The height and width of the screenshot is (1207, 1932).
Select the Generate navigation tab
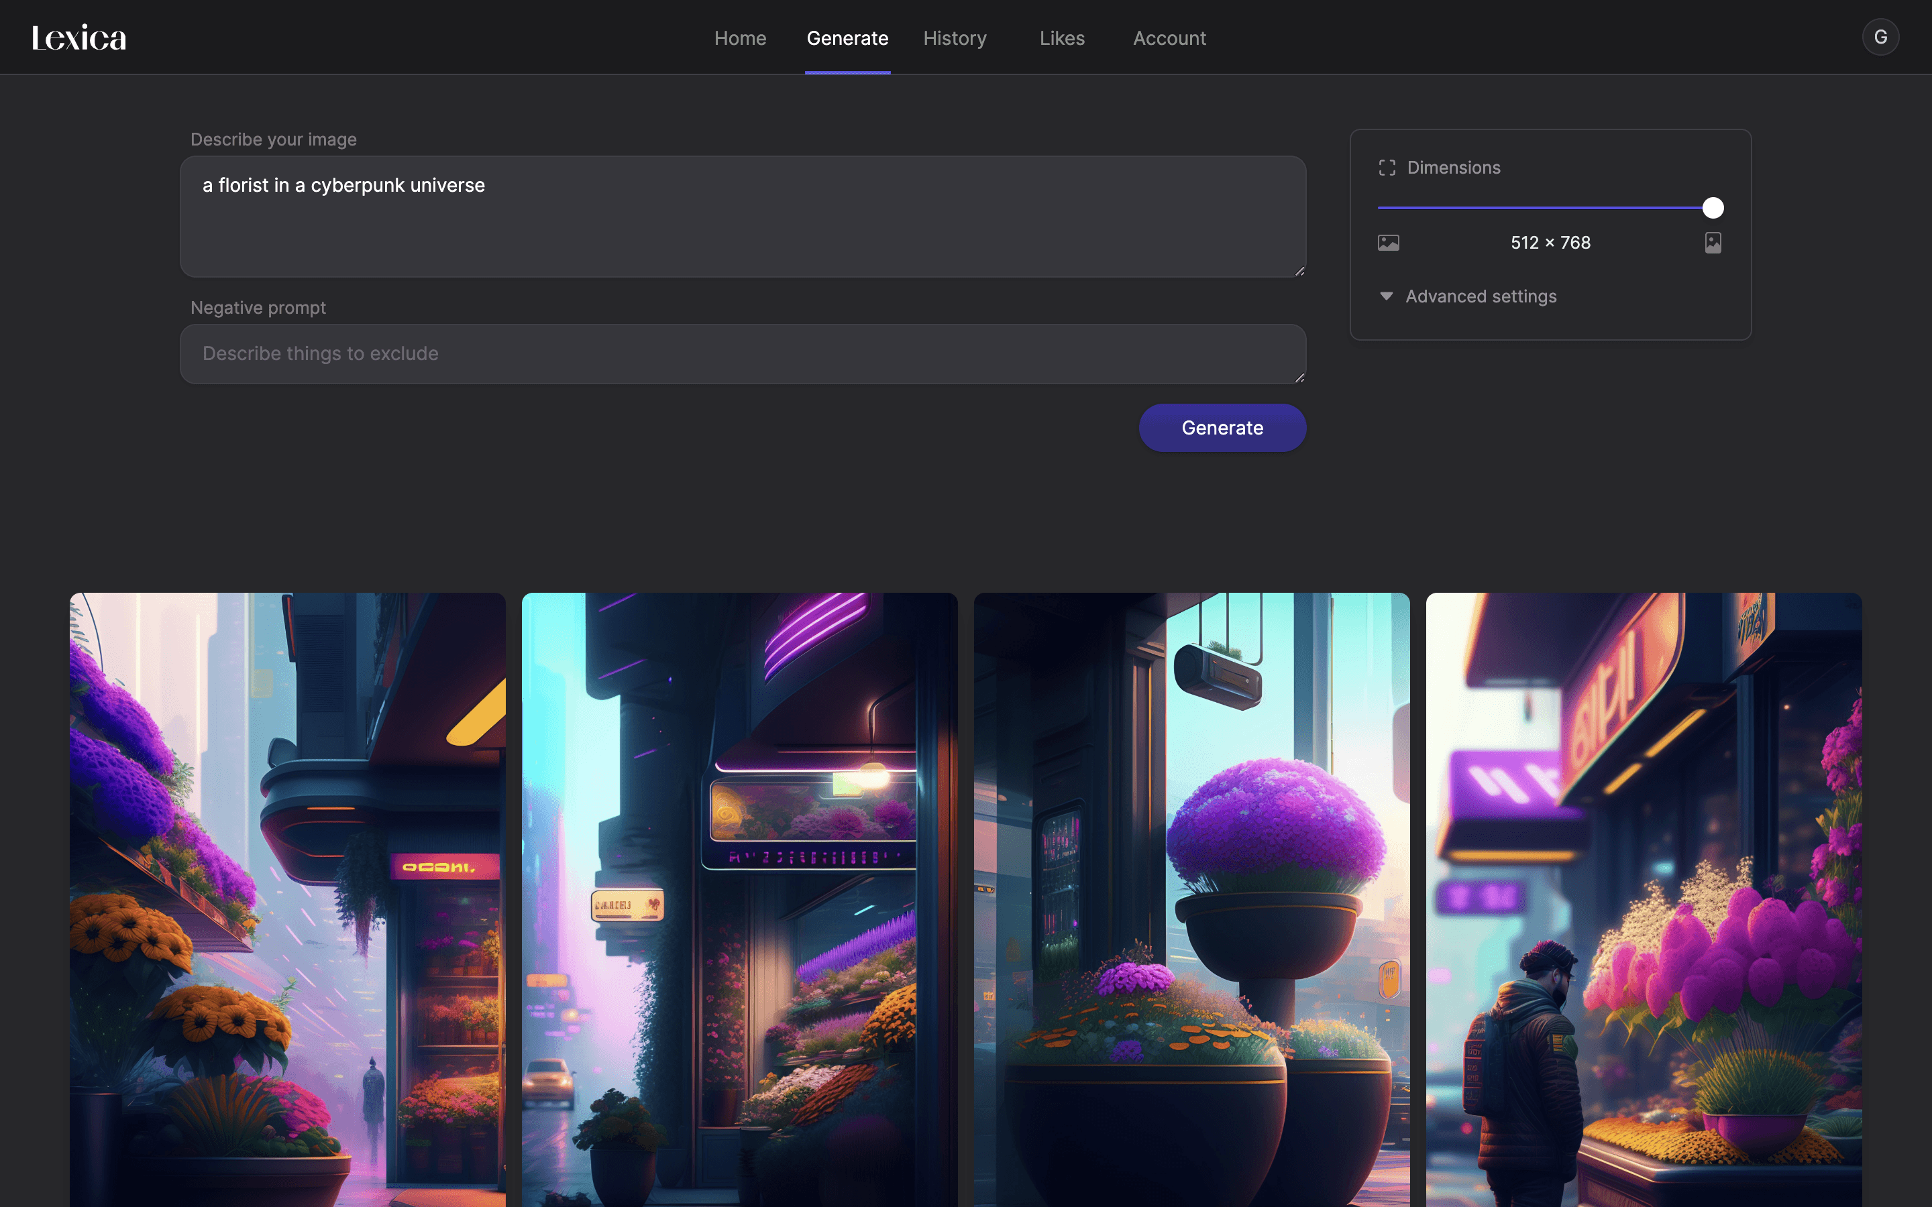coord(847,38)
